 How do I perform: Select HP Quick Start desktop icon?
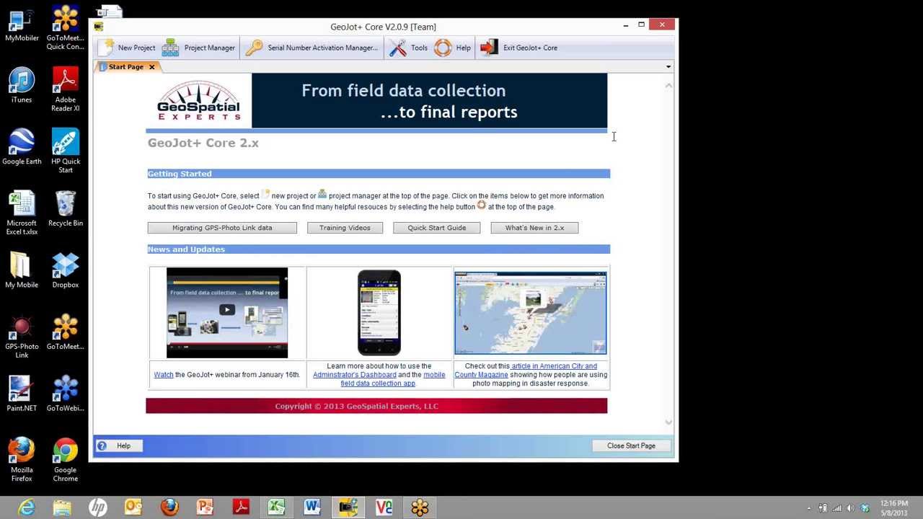pos(65,151)
